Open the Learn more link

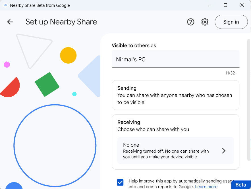point(206,187)
